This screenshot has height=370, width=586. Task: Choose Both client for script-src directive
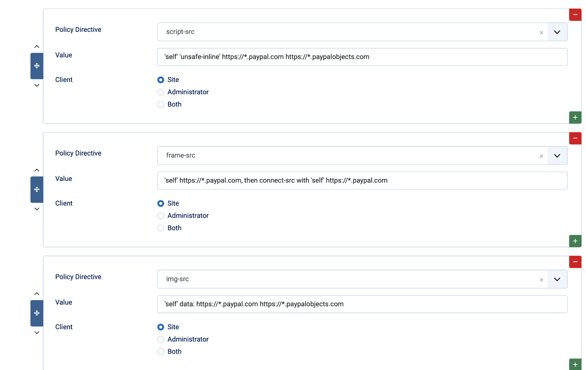(x=160, y=104)
